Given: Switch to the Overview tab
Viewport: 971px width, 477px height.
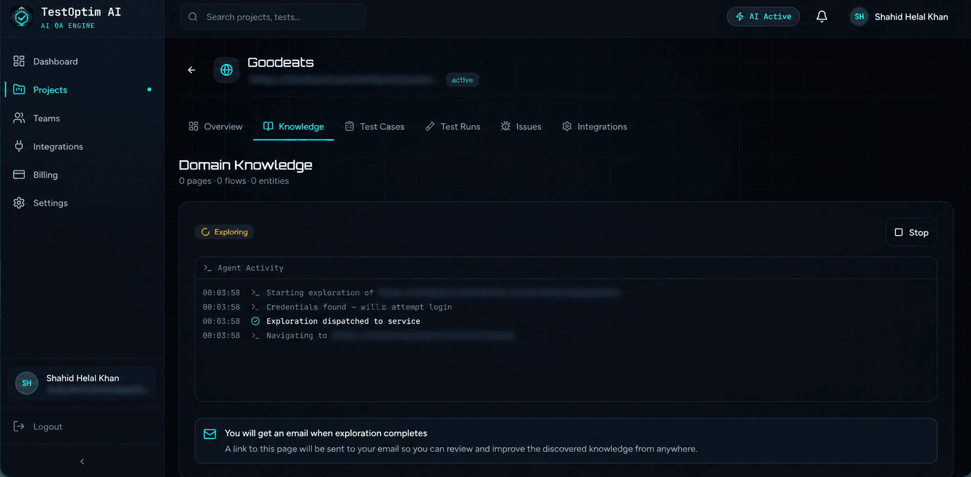Looking at the screenshot, I should [x=215, y=126].
